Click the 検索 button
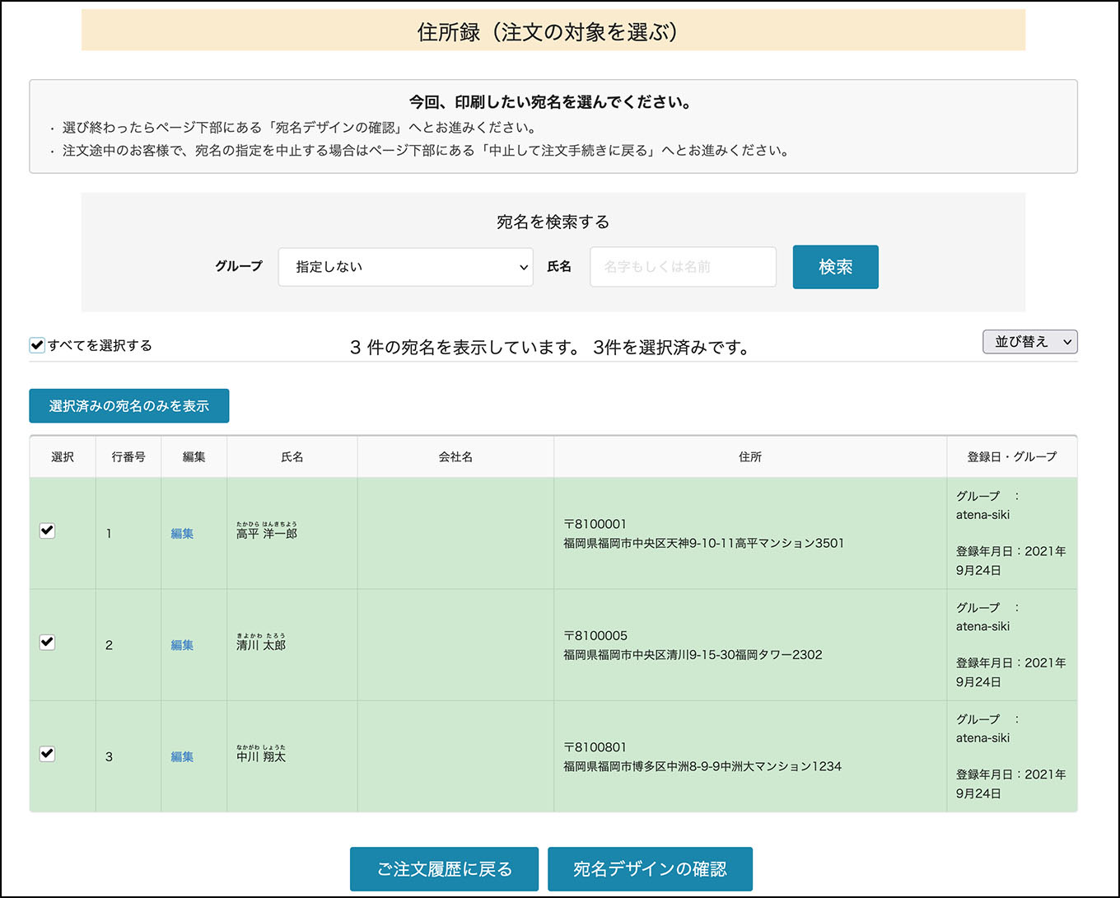 tap(835, 267)
